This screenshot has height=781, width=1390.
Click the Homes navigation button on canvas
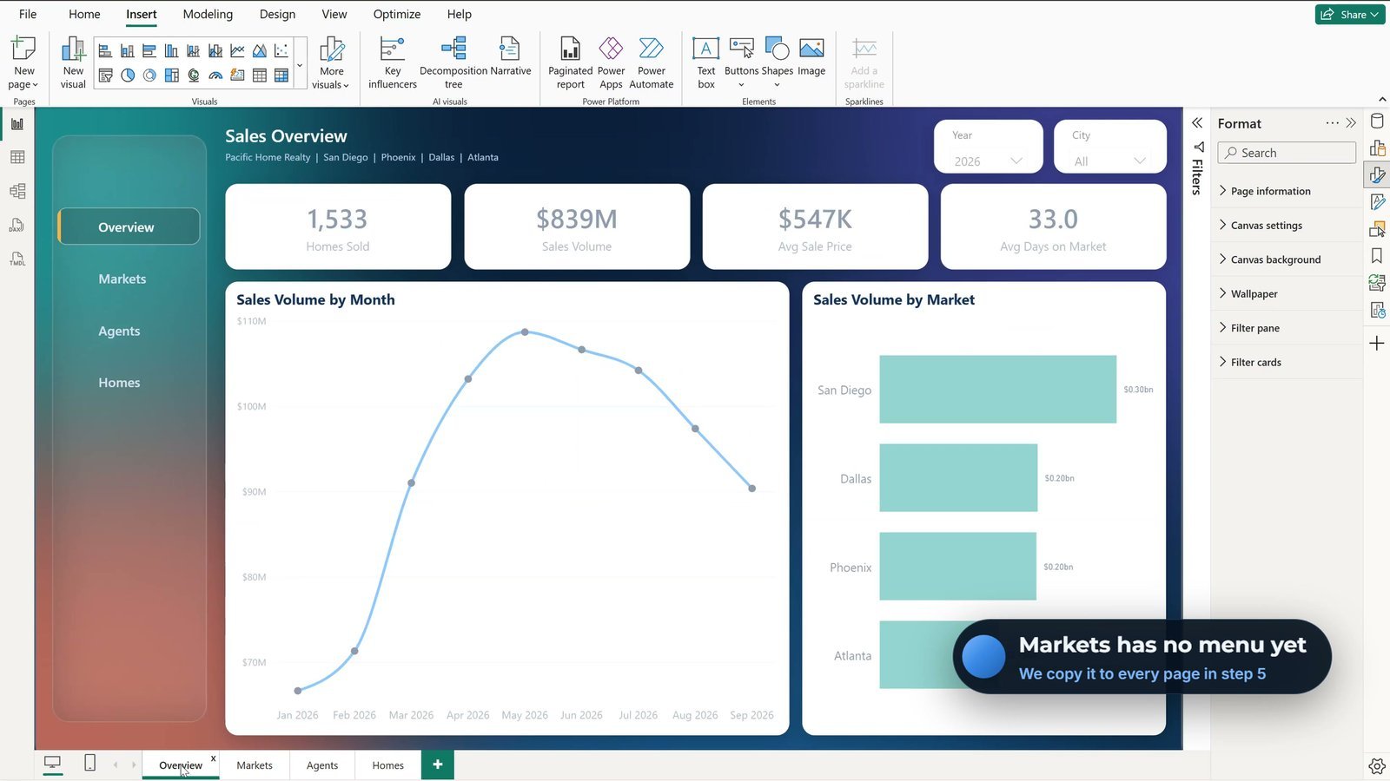tap(119, 383)
